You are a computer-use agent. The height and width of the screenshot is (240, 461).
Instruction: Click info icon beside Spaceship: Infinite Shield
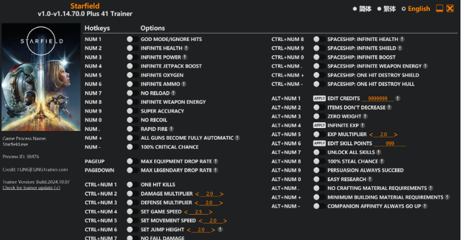pyautogui.click(x=402, y=48)
